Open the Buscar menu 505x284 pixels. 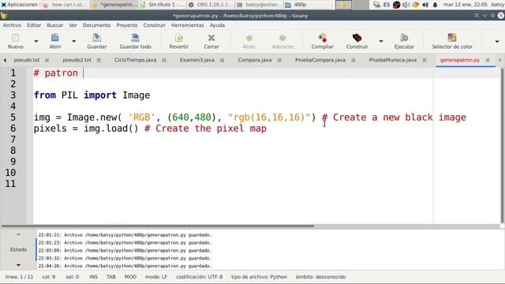point(55,25)
